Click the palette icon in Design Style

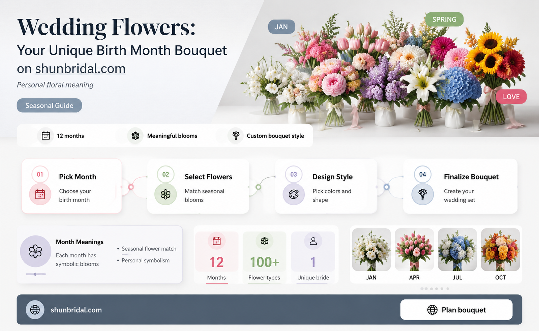[294, 194]
